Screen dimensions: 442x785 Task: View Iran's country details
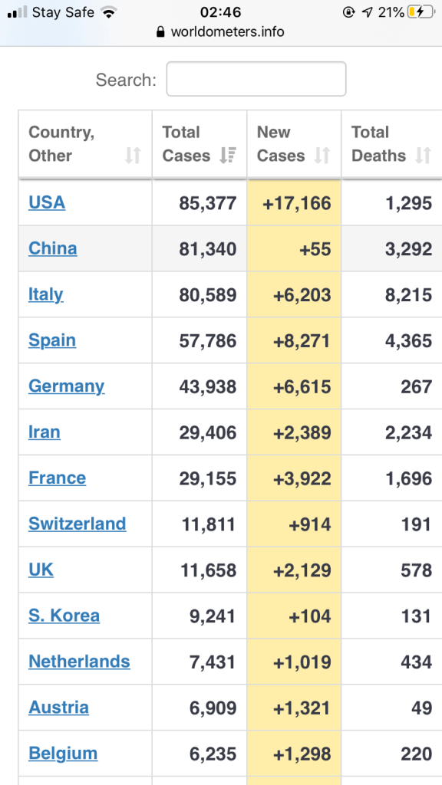(x=44, y=432)
